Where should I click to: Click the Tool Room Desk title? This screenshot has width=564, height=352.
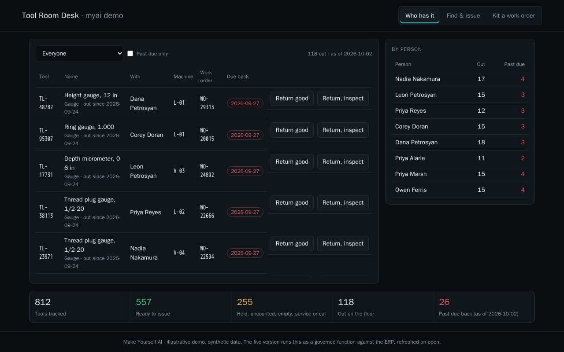50,15
